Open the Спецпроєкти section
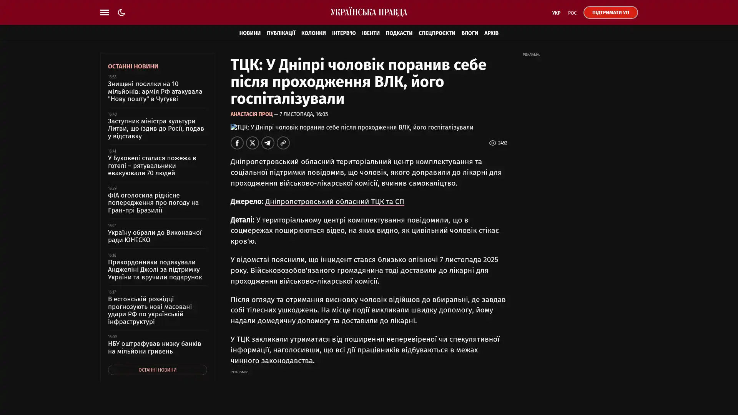Viewport: 738px width, 415px height. [436, 33]
